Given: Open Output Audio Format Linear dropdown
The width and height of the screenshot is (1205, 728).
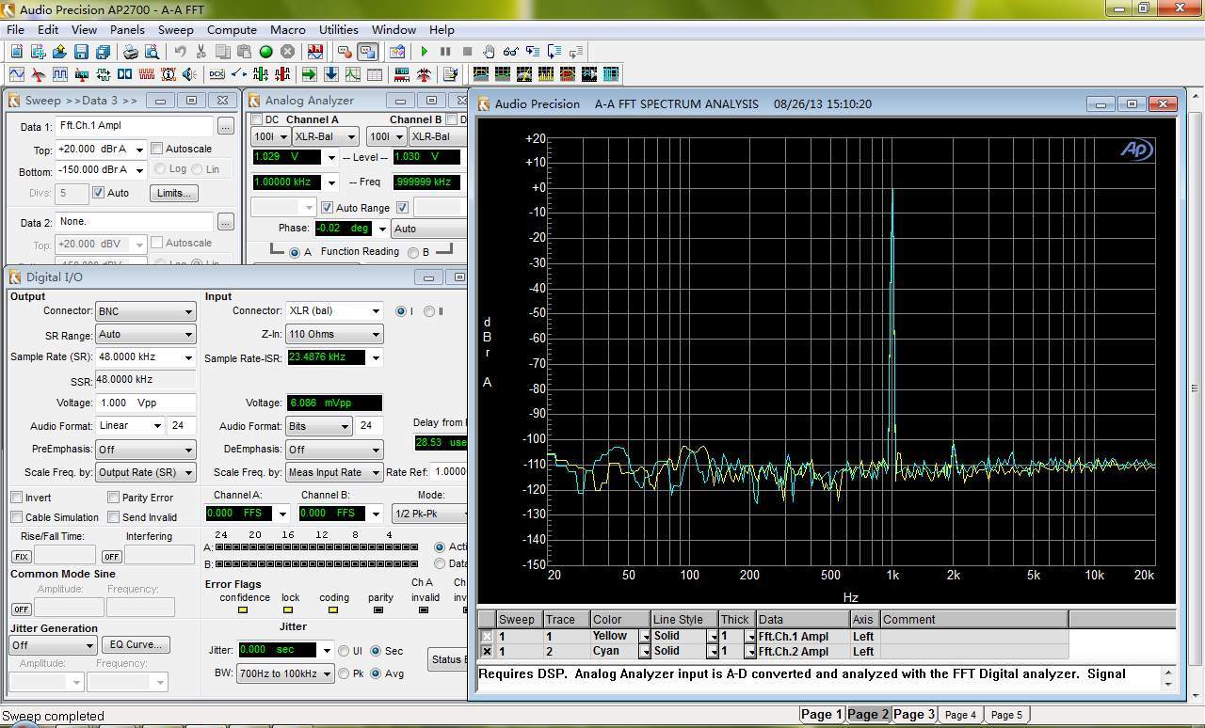Looking at the screenshot, I should (x=130, y=425).
